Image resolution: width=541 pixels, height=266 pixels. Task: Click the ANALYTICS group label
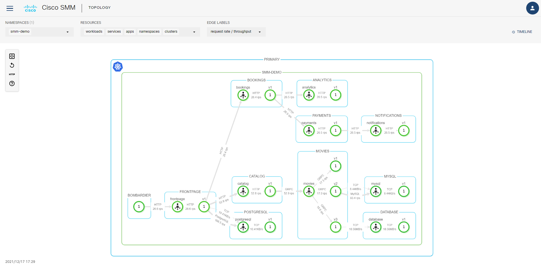(x=322, y=80)
